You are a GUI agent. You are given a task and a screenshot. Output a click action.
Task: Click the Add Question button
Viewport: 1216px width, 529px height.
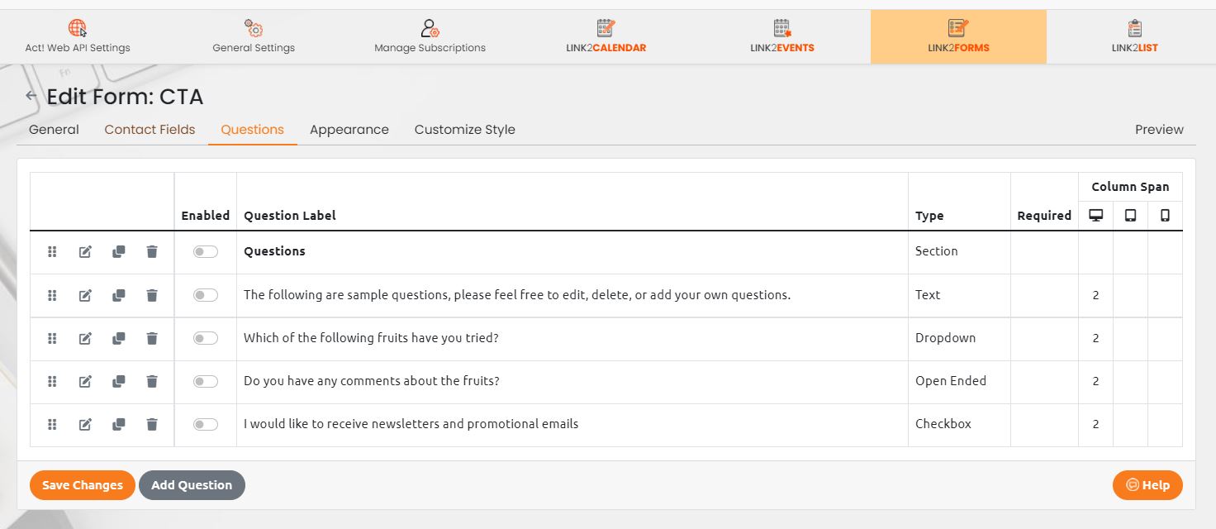[x=192, y=485]
